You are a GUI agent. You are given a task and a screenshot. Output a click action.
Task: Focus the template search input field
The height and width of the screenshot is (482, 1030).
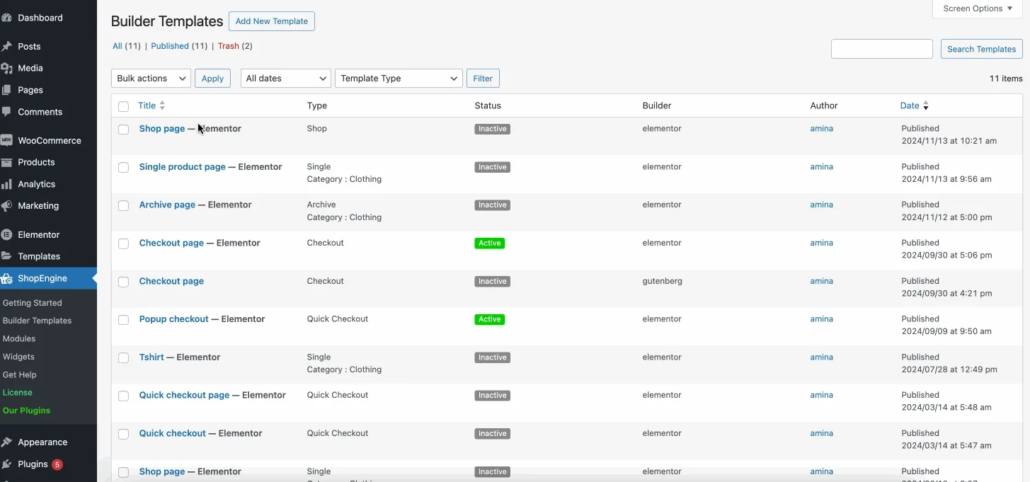tap(881, 49)
